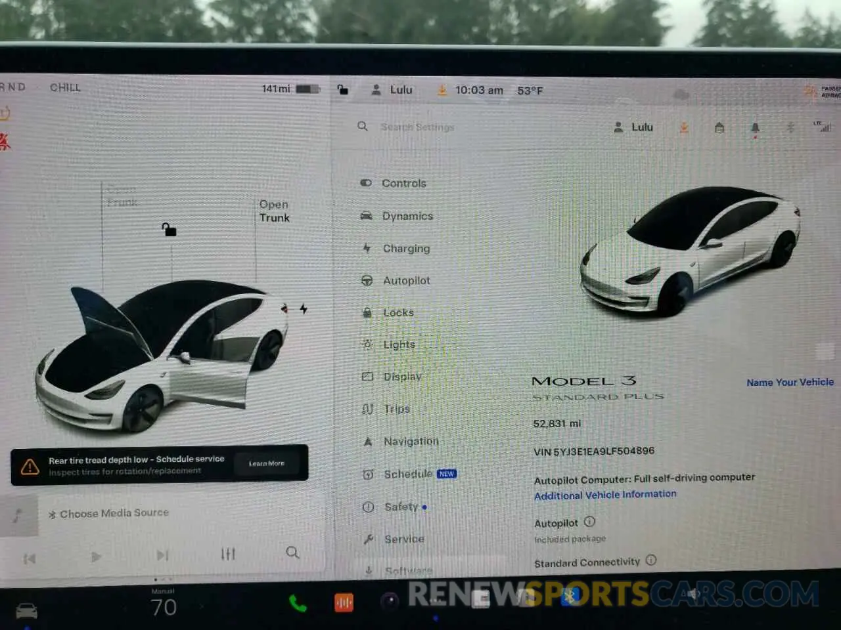Open the Safety settings entry

394,507
